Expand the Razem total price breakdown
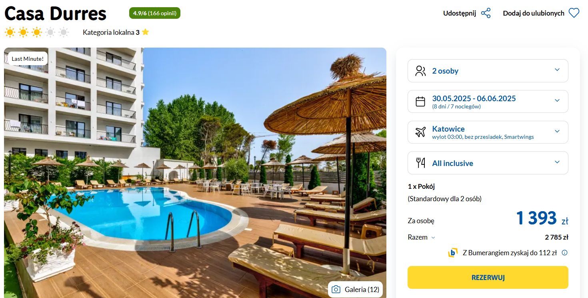Screen dimensions: 588x298 coord(422,237)
